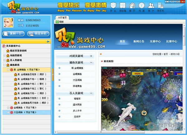Click the 复制ID button

pos(13,34)
